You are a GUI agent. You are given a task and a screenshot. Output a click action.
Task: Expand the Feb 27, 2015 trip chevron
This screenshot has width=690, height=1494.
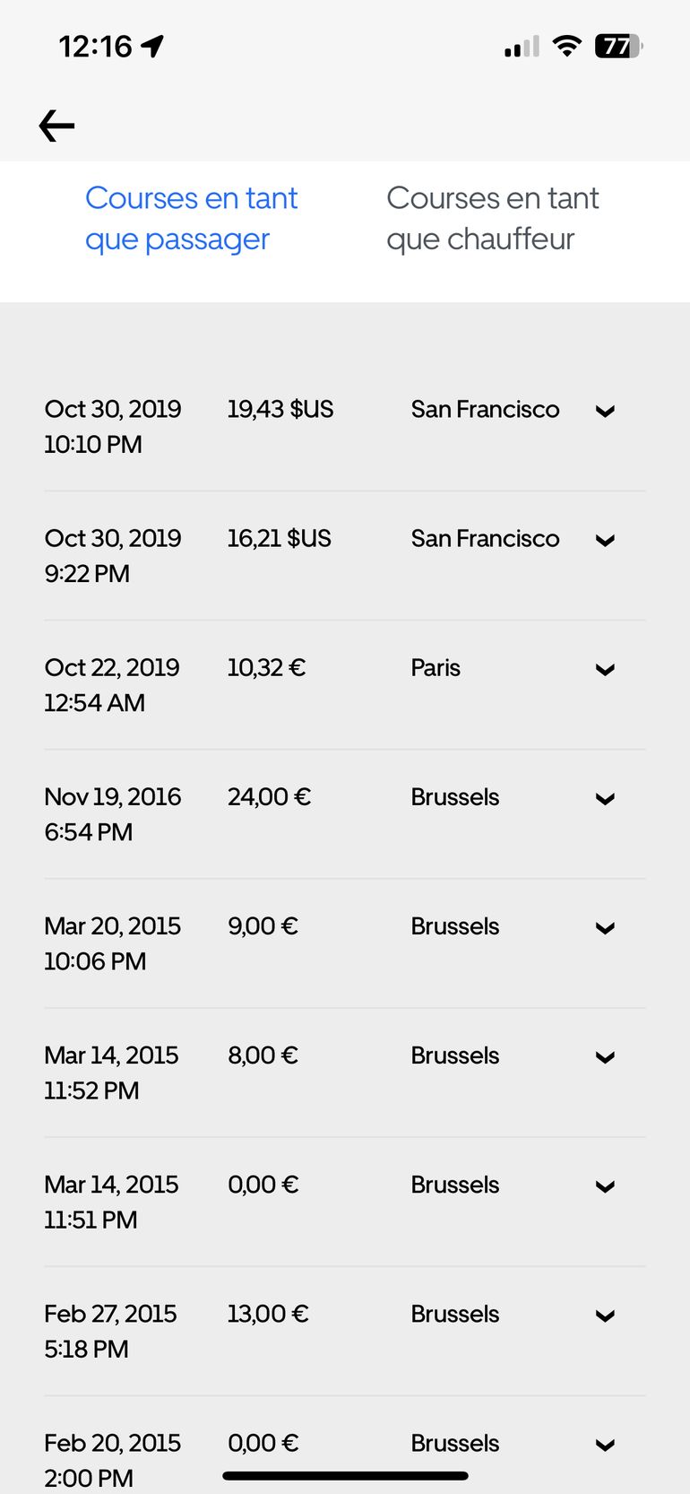(x=606, y=1316)
